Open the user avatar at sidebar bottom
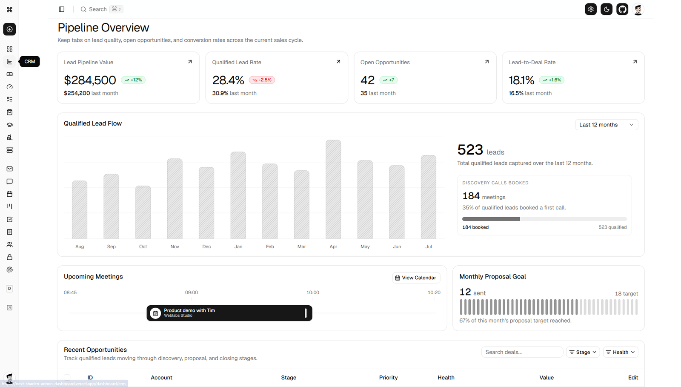681x387 pixels. [x=9, y=378]
